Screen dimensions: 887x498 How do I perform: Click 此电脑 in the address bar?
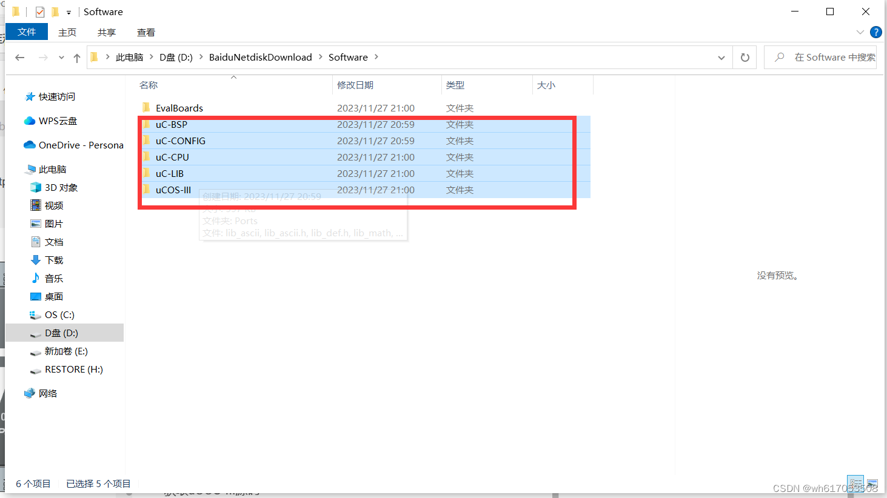coord(130,57)
